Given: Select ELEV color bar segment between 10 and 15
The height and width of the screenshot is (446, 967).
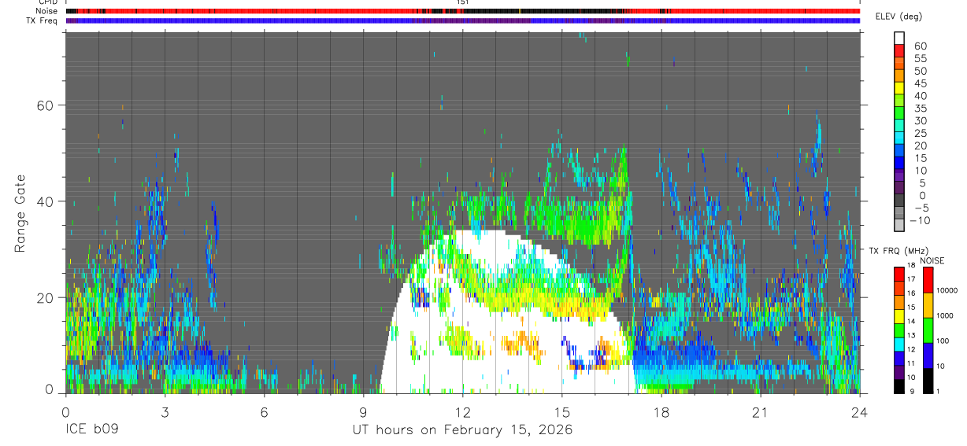Looking at the screenshot, I should click(899, 162).
